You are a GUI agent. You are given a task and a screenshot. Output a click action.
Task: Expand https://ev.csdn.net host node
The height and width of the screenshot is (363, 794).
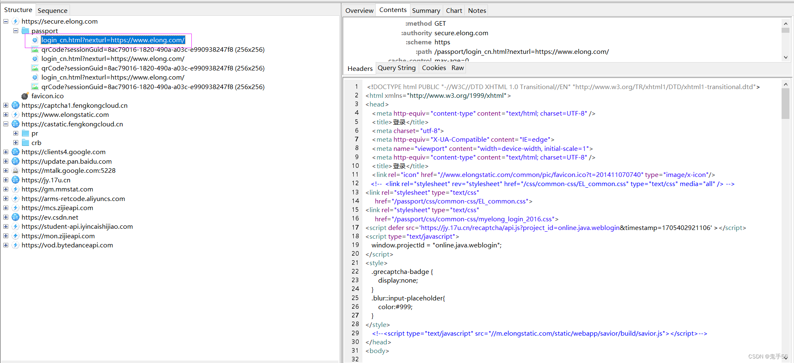click(x=6, y=217)
